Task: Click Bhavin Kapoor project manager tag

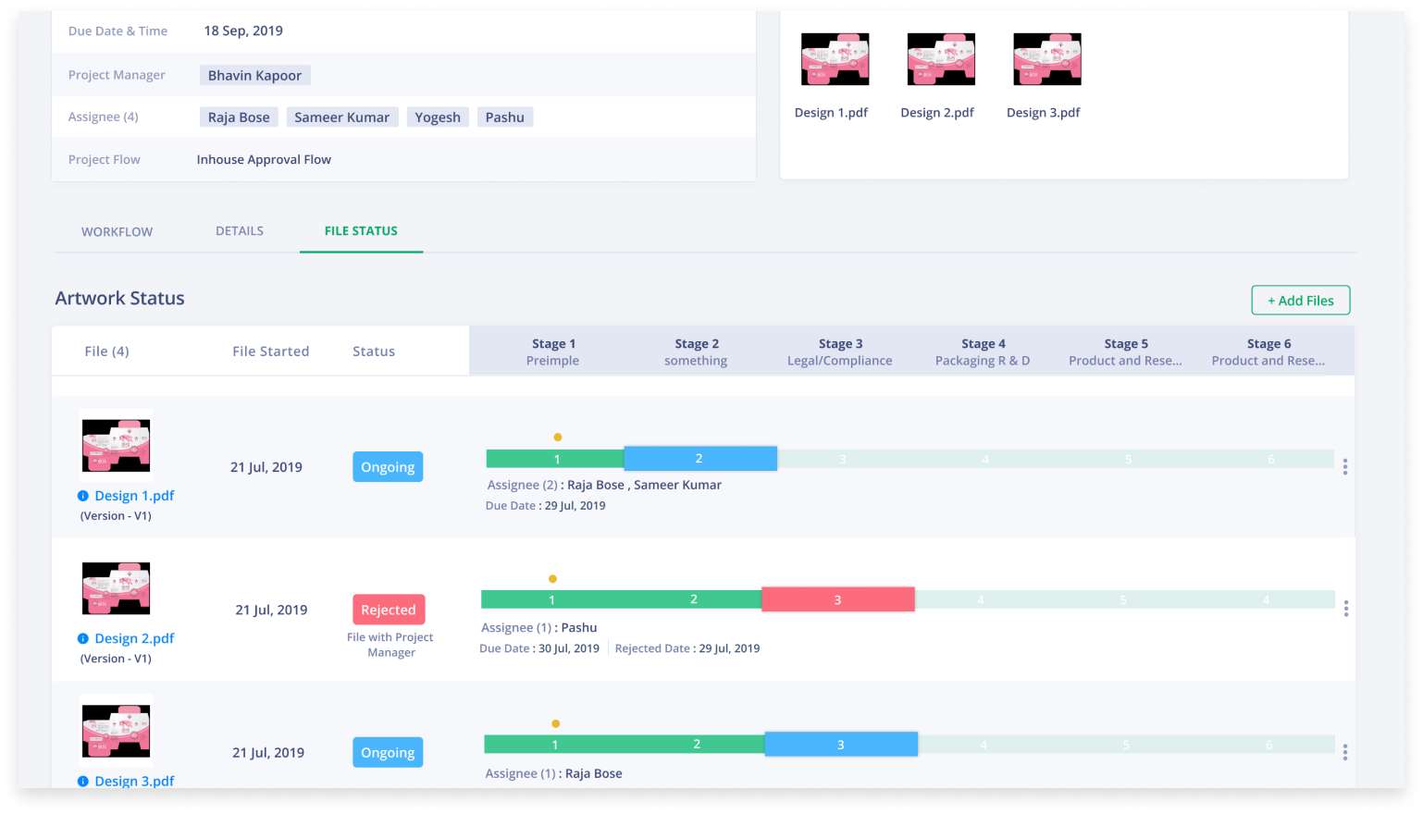Action: (255, 75)
